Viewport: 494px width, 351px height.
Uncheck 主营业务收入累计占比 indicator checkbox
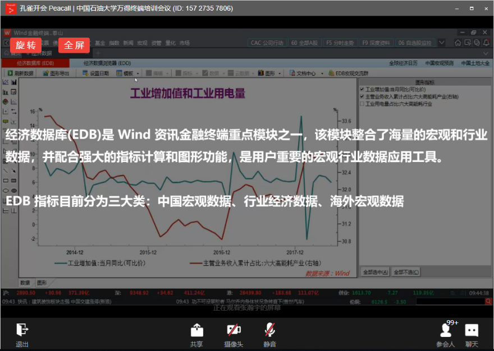coord(362,96)
